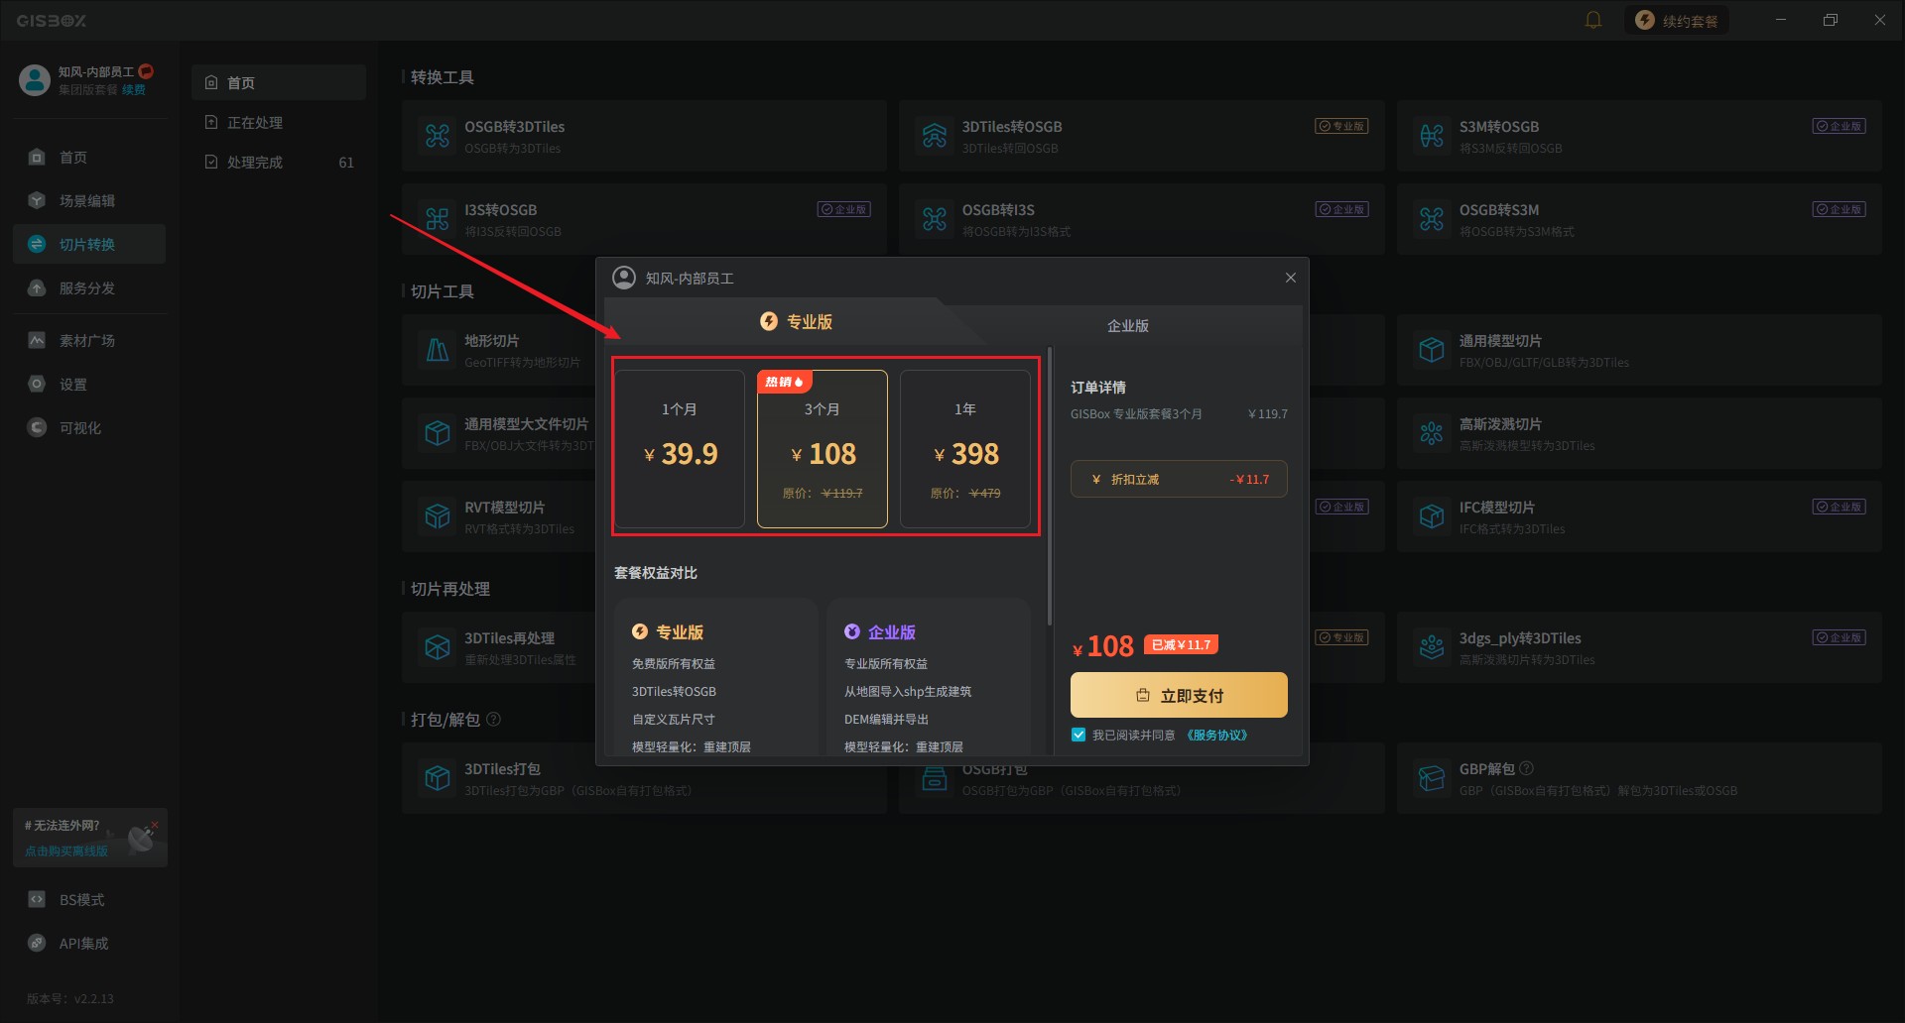1905x1023 pixels.
Task: Click the plan comparison scrollbar in the dialog
Action: [1050, 486]
